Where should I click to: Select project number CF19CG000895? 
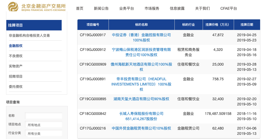pos(93,99)
